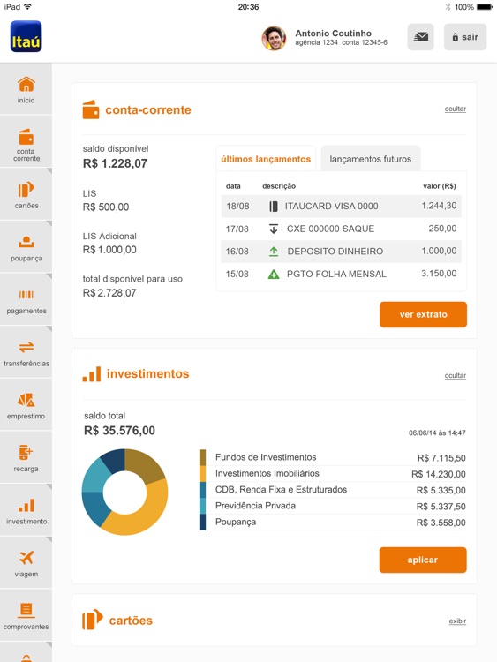
Task: Click the 1.244,30 transaction value
Action: click(439, 206)
